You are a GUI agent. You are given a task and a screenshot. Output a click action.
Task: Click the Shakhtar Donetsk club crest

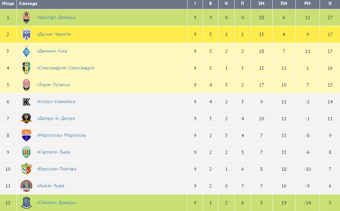[26, 18]
